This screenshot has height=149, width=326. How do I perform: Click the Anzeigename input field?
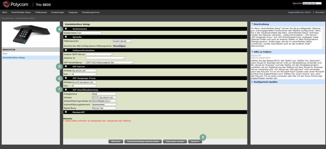point(104,94)
